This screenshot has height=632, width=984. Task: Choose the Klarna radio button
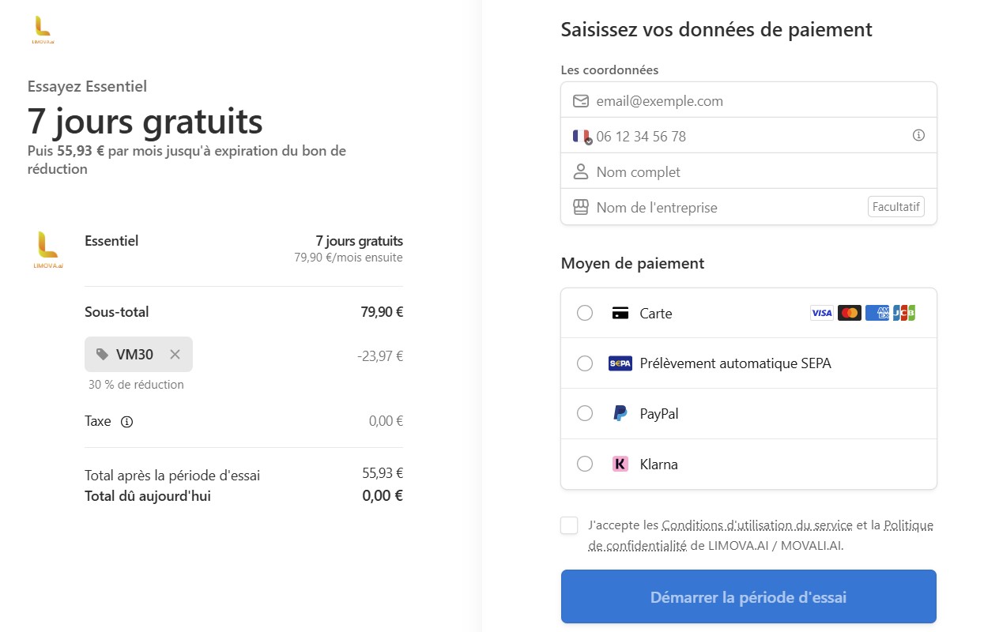tap(585, 464)
